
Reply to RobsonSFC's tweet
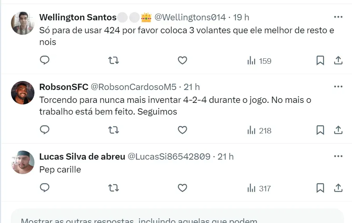click(45, 130)
